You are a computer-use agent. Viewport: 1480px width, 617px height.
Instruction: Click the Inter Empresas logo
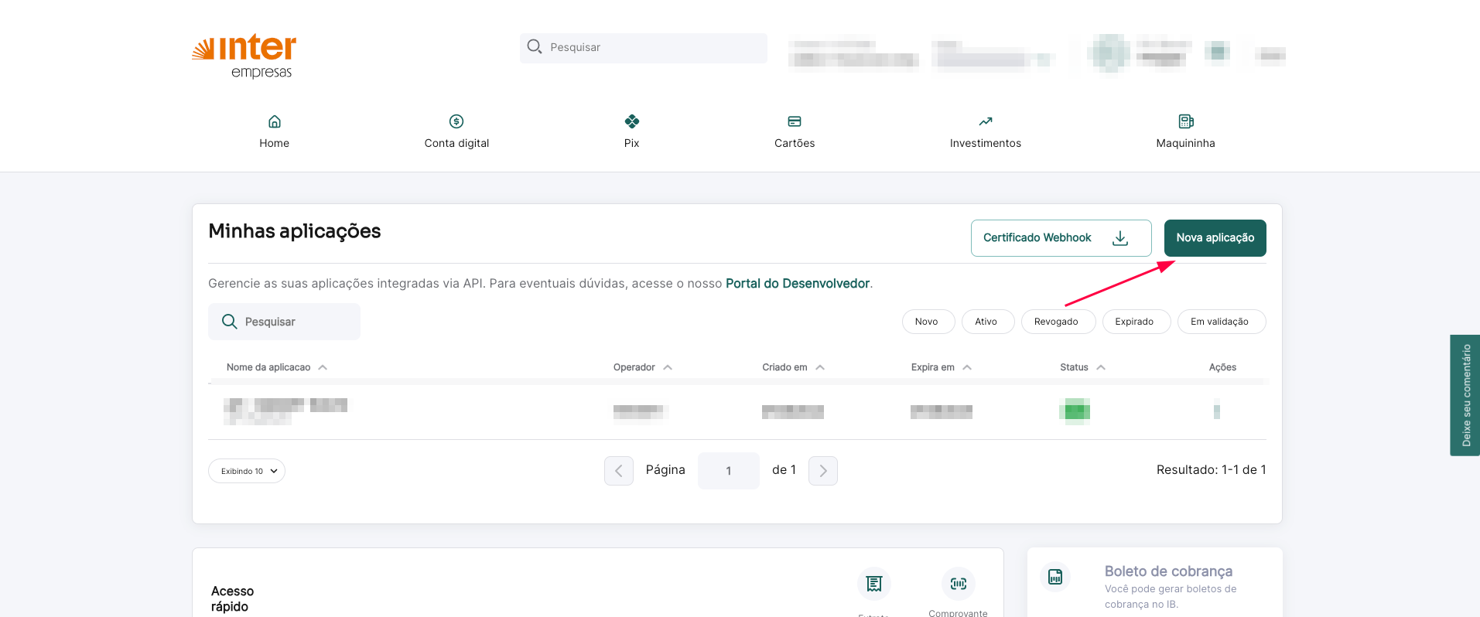[x=244, y=56]
